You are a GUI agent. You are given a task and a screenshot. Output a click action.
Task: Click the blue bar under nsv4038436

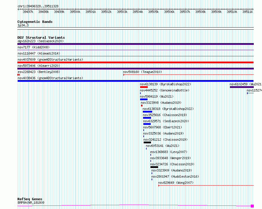[135, 81]
